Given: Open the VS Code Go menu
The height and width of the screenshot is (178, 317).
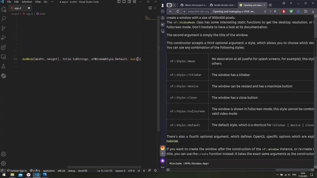Looking at the screenshot, I should pyautogui.click(x=45, y=2).
